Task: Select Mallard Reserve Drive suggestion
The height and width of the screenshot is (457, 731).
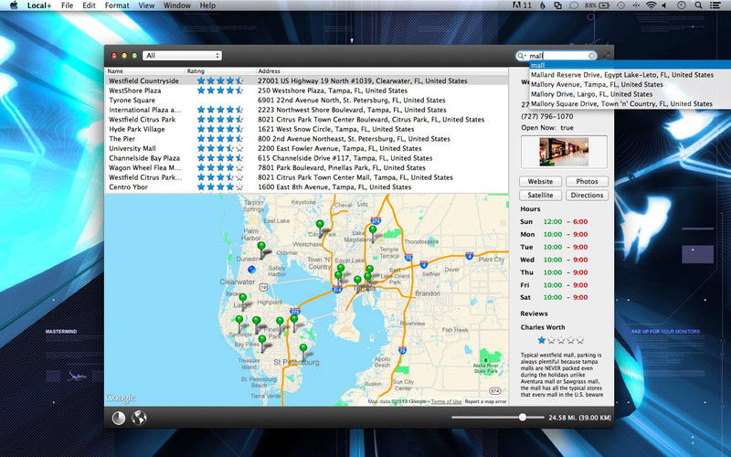Action: (x=621, y=75)
